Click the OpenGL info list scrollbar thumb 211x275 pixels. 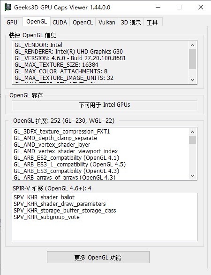tap(192, 59)
